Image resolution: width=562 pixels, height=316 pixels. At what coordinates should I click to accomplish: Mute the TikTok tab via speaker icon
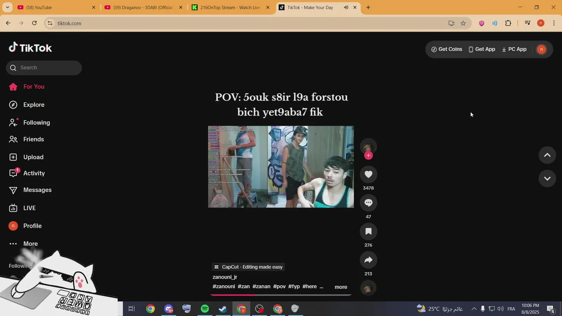[346, 7]
